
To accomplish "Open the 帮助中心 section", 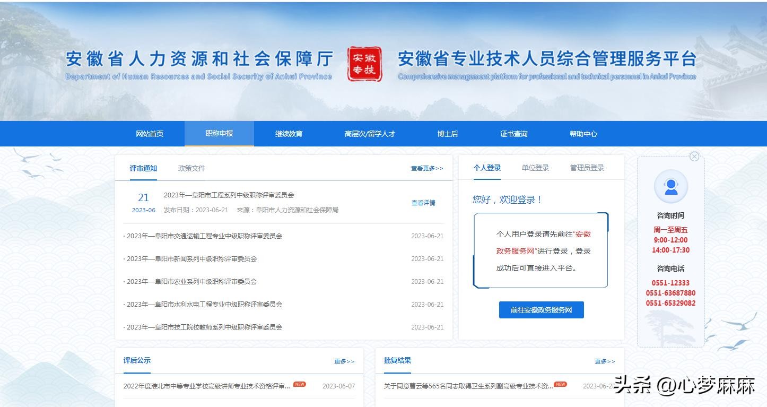I will click(x=583, y=134).
